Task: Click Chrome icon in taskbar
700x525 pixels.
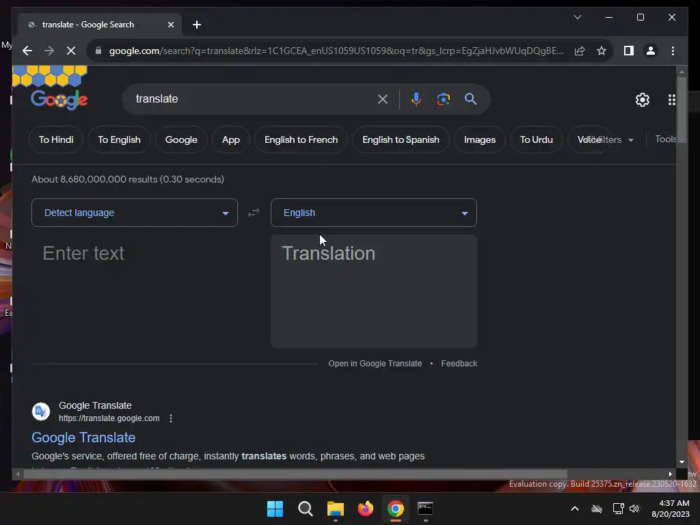Action: point(396,509)
